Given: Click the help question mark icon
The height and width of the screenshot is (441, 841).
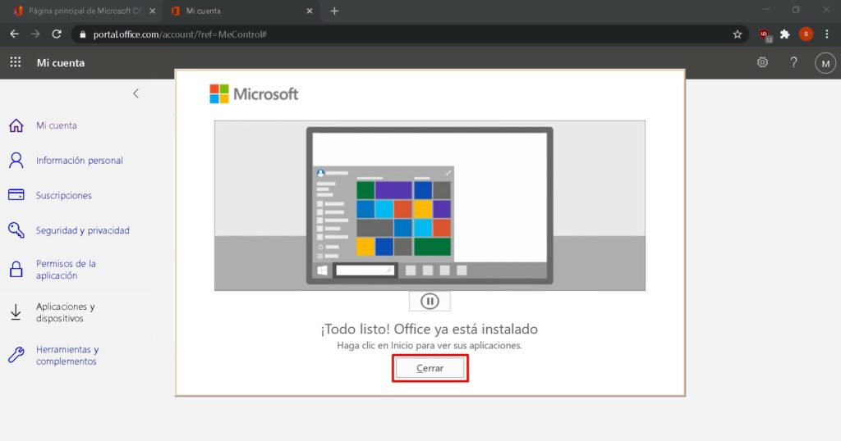Looking at the screenshot, I should coord(793,62).
